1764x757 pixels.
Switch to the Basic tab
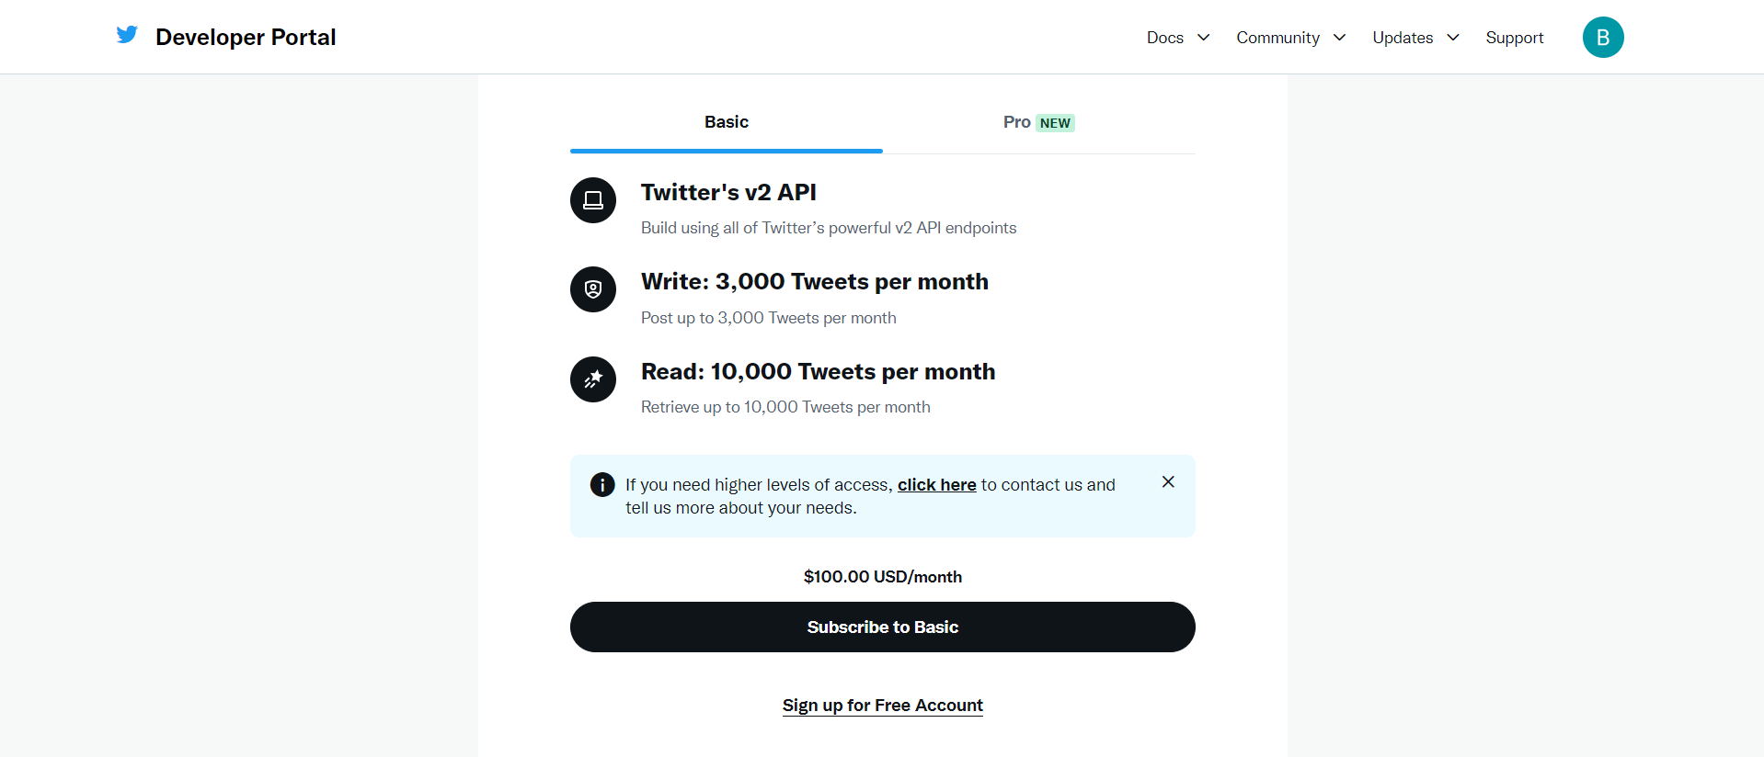(727, 122)
